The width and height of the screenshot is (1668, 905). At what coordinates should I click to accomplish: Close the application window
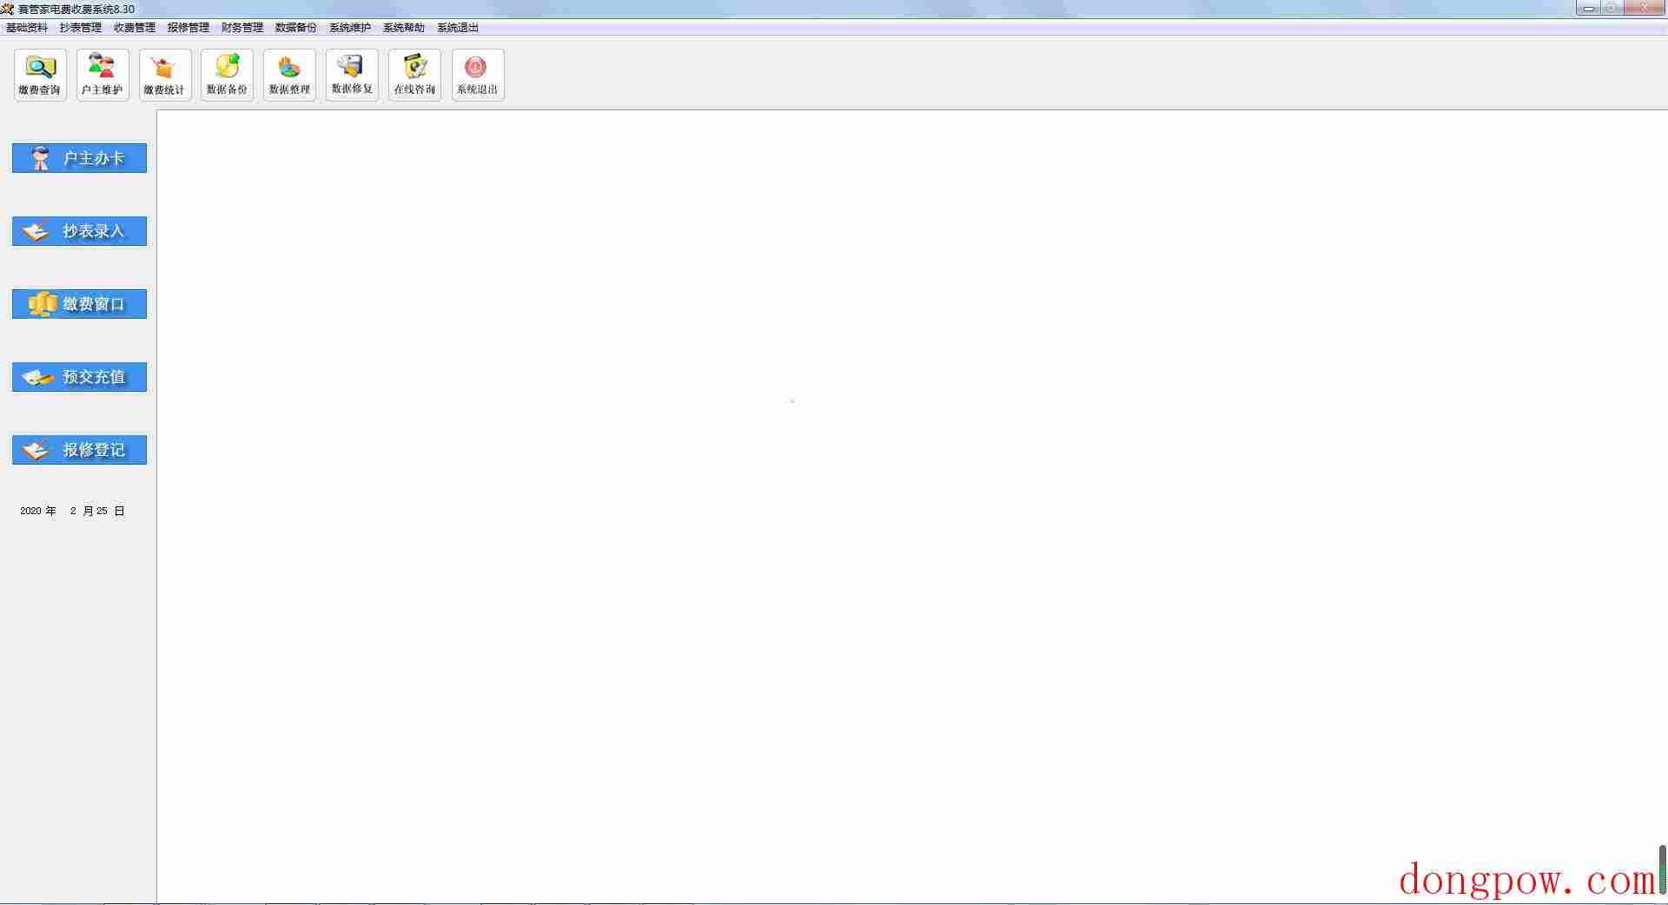(x=1645, y=8)
